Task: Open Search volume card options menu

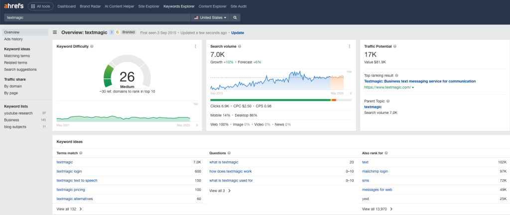Action: click(x=349, y=46)
